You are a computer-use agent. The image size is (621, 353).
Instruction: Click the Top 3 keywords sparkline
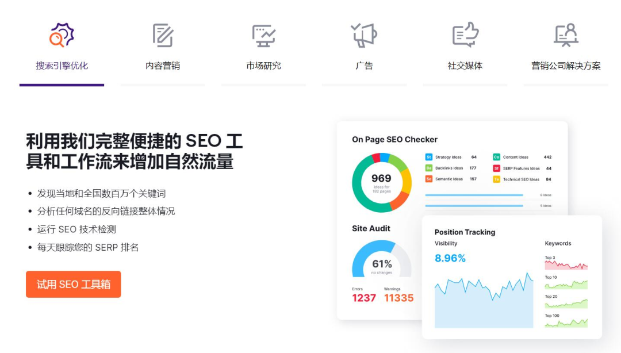pos(566,265)
